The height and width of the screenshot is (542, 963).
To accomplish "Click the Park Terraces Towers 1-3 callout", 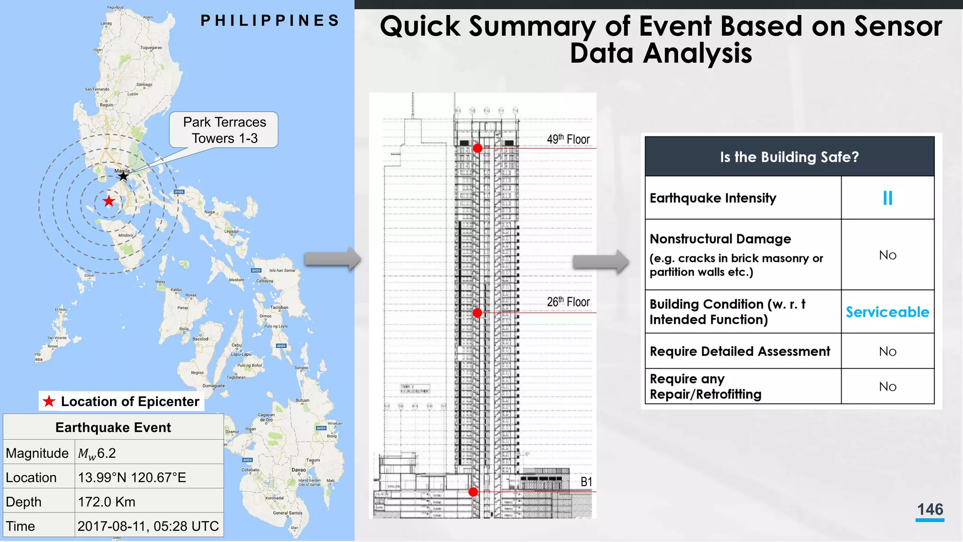I will point(224,130).
